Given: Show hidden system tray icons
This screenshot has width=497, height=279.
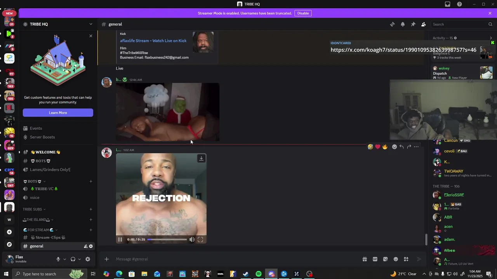Looking at the screenshot, I should pos(424,274).
